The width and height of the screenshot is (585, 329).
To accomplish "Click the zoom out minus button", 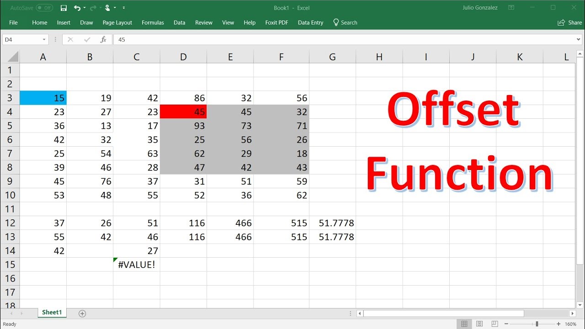I will pos(506,324).
